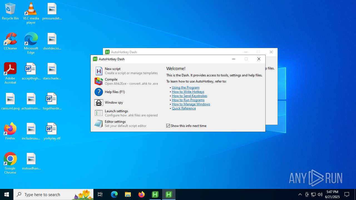Open the 'How to Send Keystrokes' link
356x200 pixels.
[x=189, y=96]
